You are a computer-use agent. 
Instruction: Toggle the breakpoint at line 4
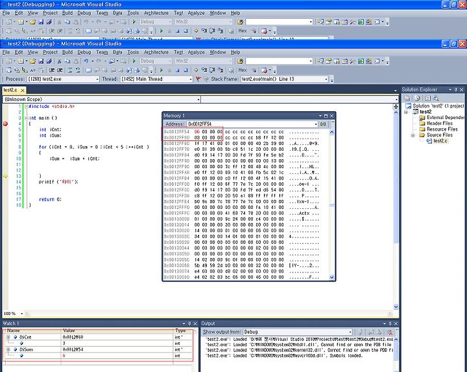point(5,124)
